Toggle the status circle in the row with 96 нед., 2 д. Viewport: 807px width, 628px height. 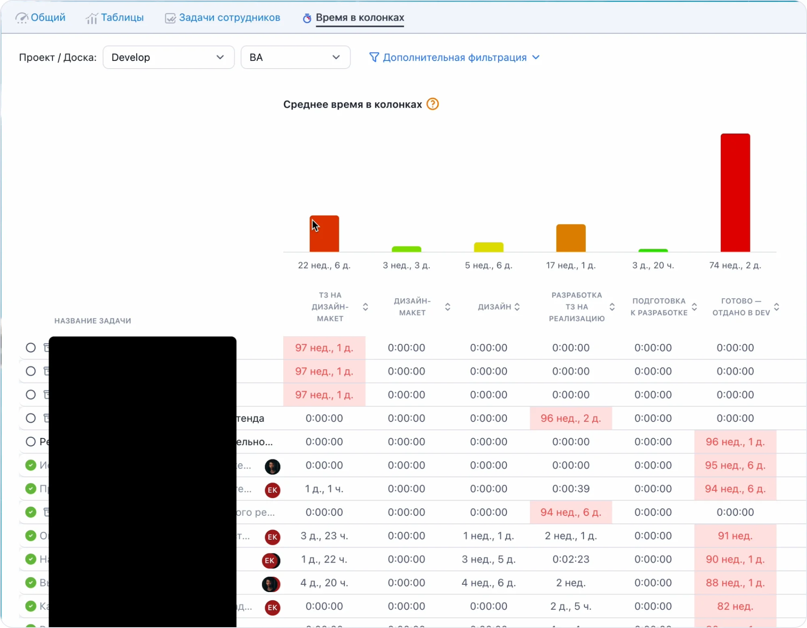[31, 418]
